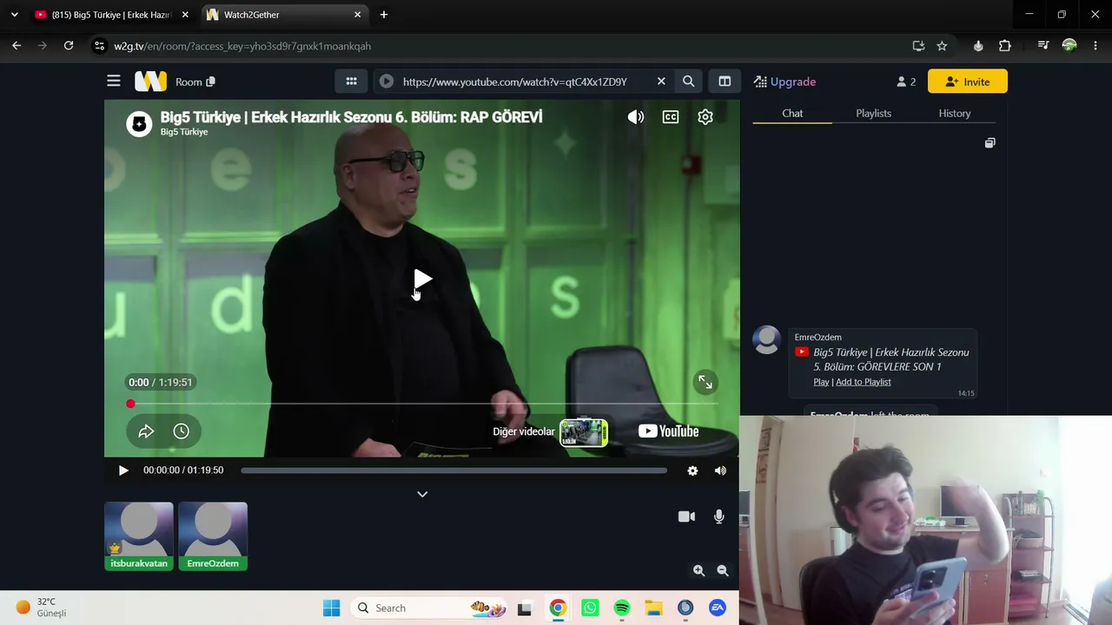Click the yellow Invite button
The image size is (1112, 625).
coord(968,82)
